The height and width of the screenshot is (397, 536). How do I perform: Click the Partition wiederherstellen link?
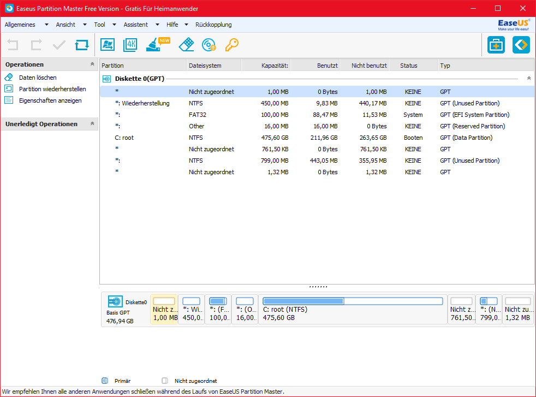point(52,89)
